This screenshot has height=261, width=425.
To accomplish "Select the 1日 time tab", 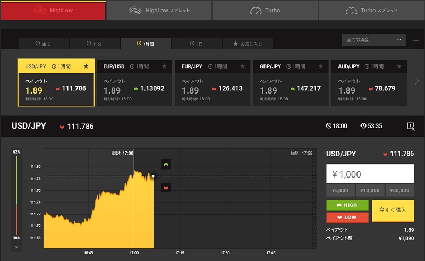I will pyautogui.click(x=197, y=44).
